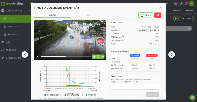Toggle the object marker circle overlay icon
This screenshot has height=102, width=197.
click(94, 57)
